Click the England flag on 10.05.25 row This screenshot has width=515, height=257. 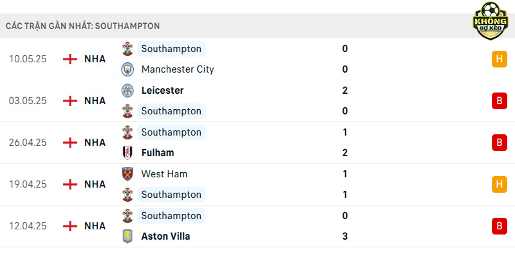pyautogui.click(x=70, y=59)
